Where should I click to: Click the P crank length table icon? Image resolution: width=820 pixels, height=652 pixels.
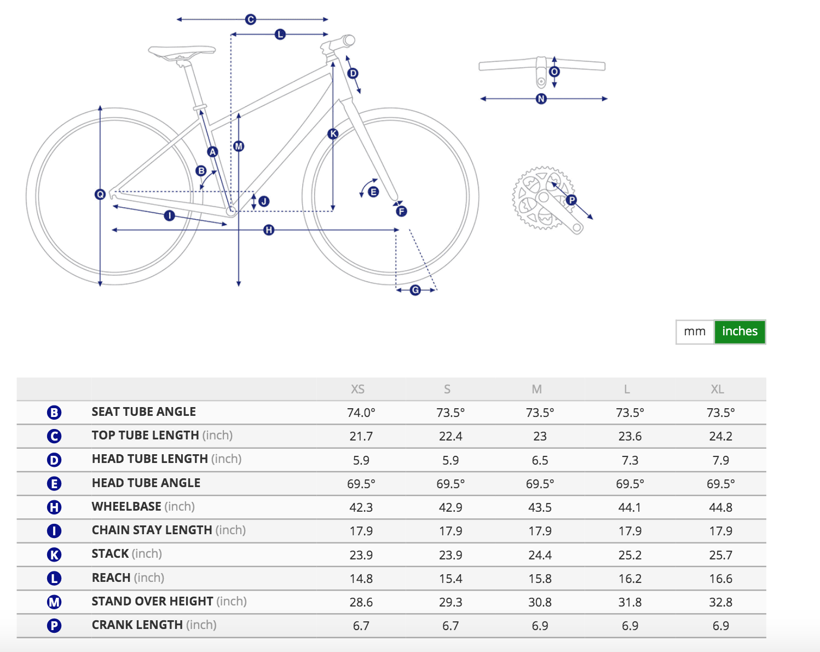tap(54, 626)
